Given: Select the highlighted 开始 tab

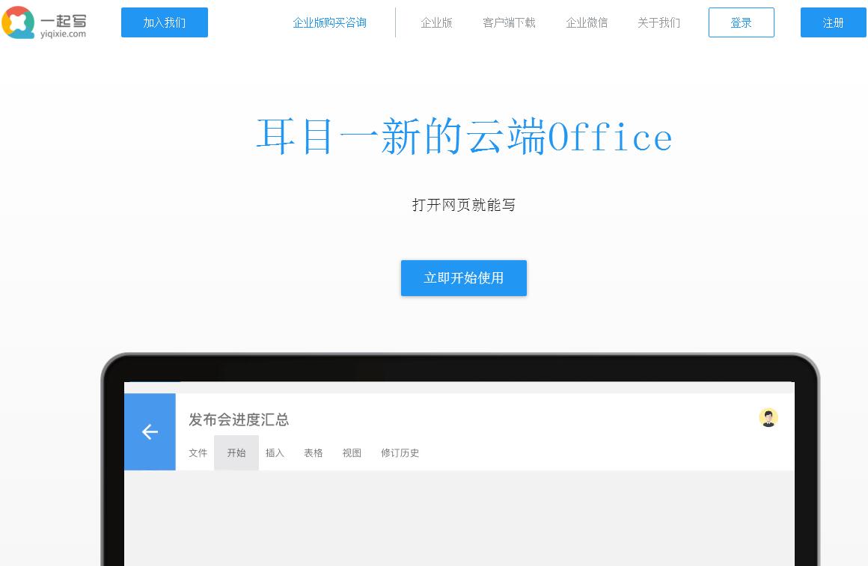Looking at the screenshot, I should pos(236,453).
